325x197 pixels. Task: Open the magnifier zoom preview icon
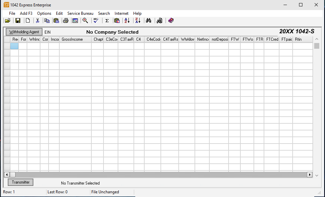tap(85, 21)
